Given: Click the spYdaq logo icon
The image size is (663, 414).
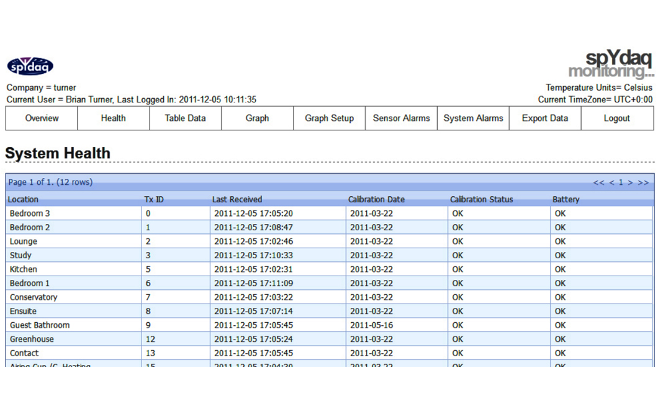Looking at the screenshot, I should point(30,66).
